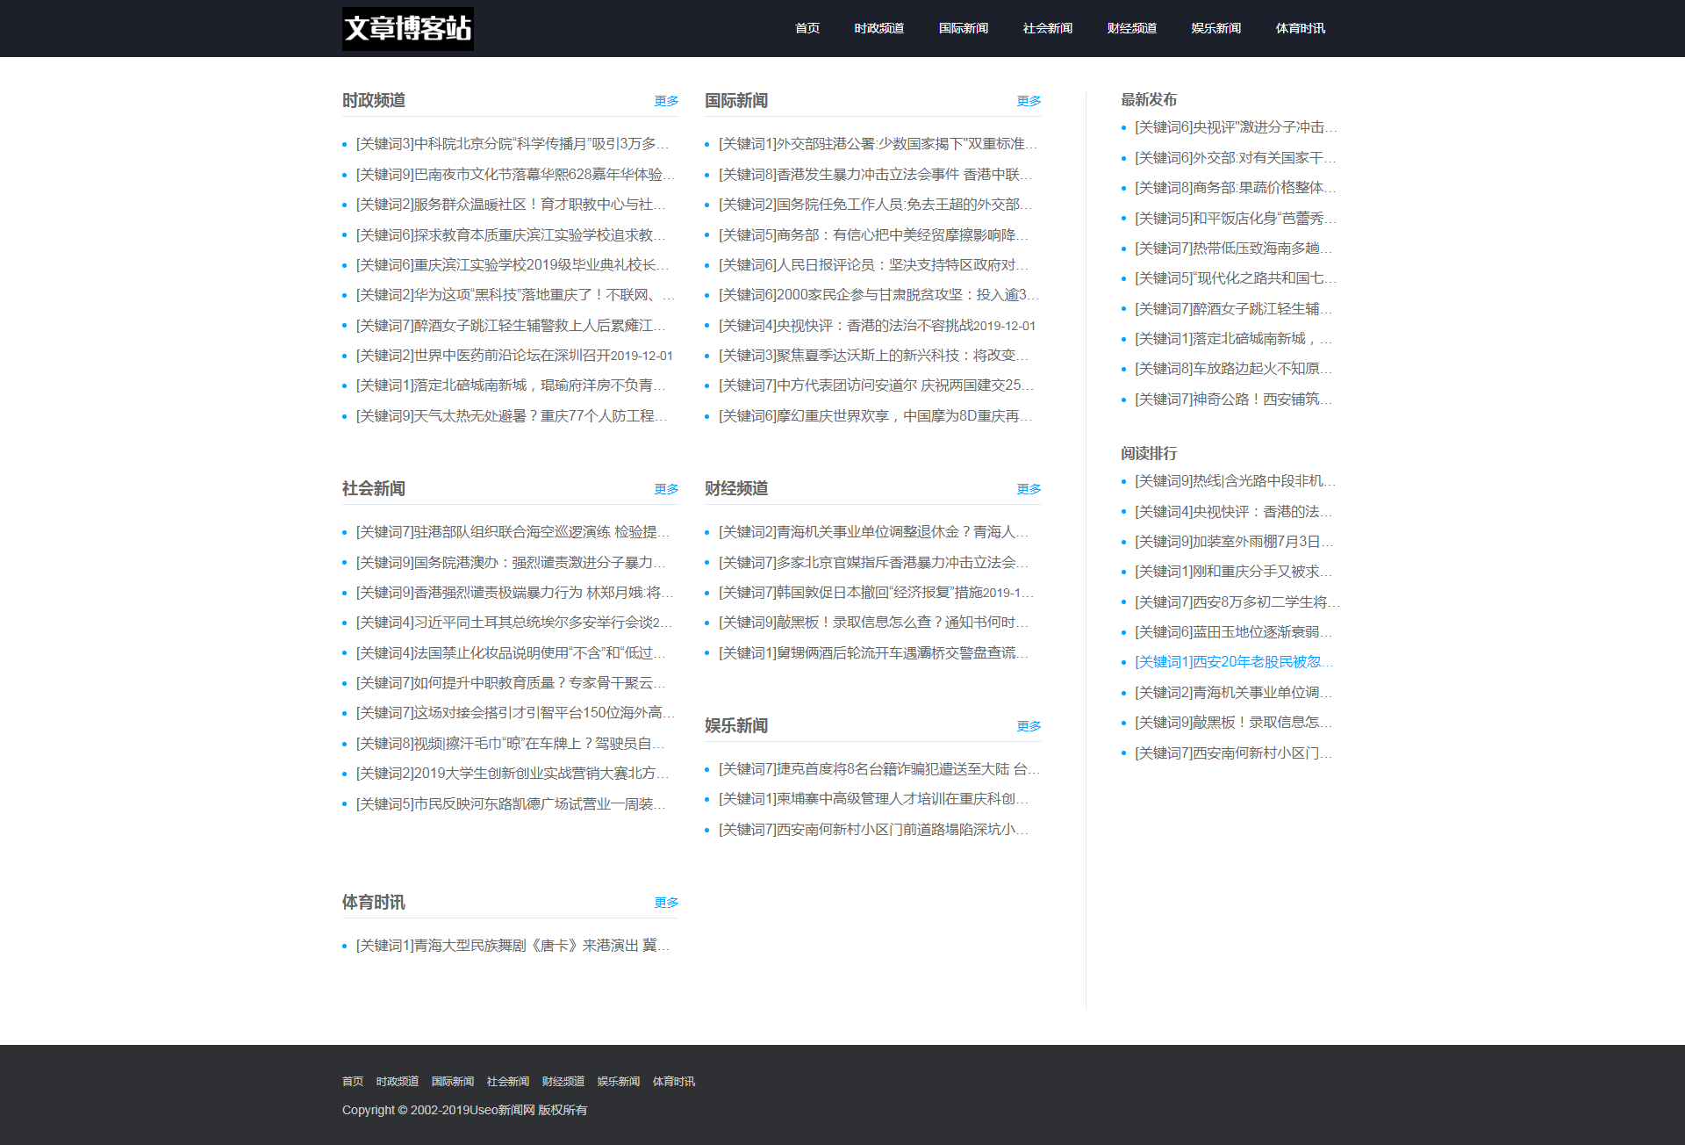Image resolution: width=1685 pixels, height=1145 pixels.
Task: Open article 市民反映河东路凯德广场试营业
Action: coord(512,804)
